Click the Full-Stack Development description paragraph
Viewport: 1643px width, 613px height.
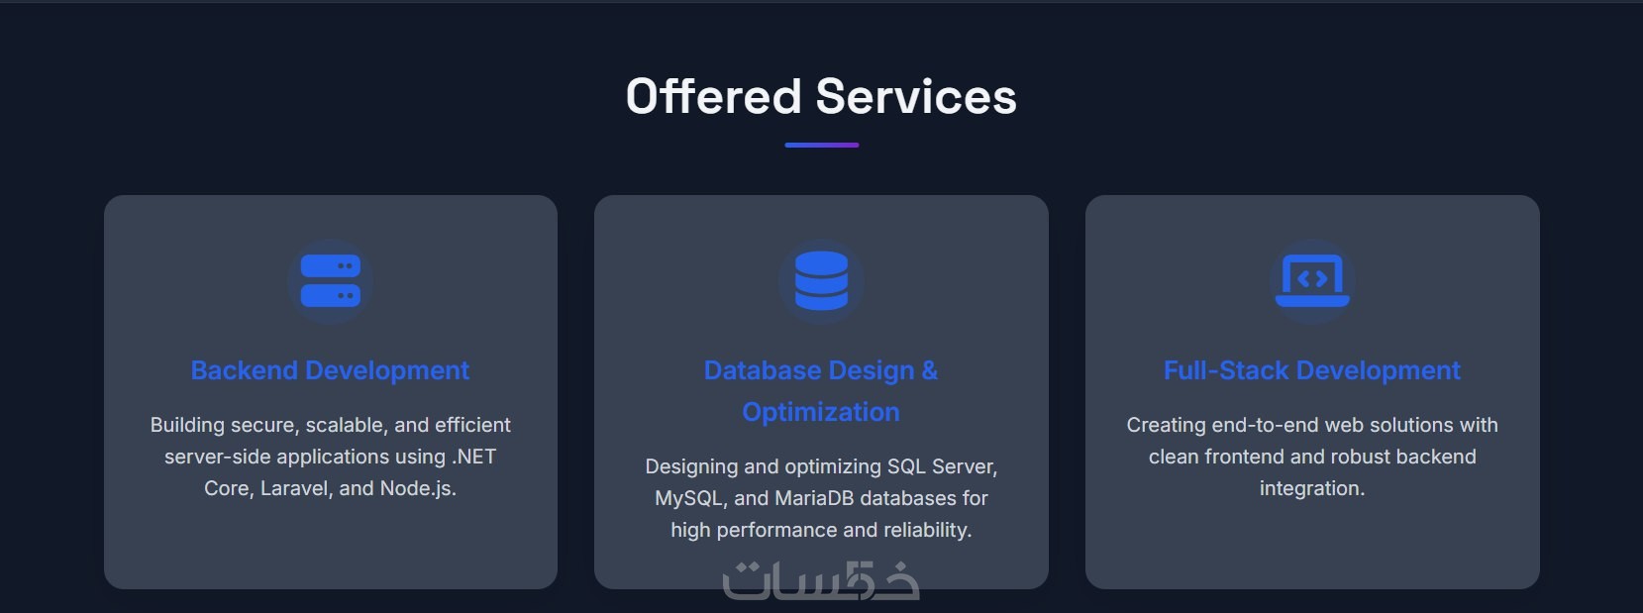(x=1311, y=457)
